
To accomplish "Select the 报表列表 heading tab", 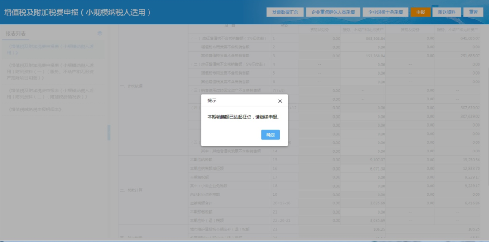I will click(x=16, y=33).
